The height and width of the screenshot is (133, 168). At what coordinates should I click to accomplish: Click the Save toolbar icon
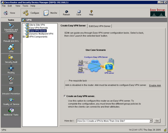tap(79, 13)
